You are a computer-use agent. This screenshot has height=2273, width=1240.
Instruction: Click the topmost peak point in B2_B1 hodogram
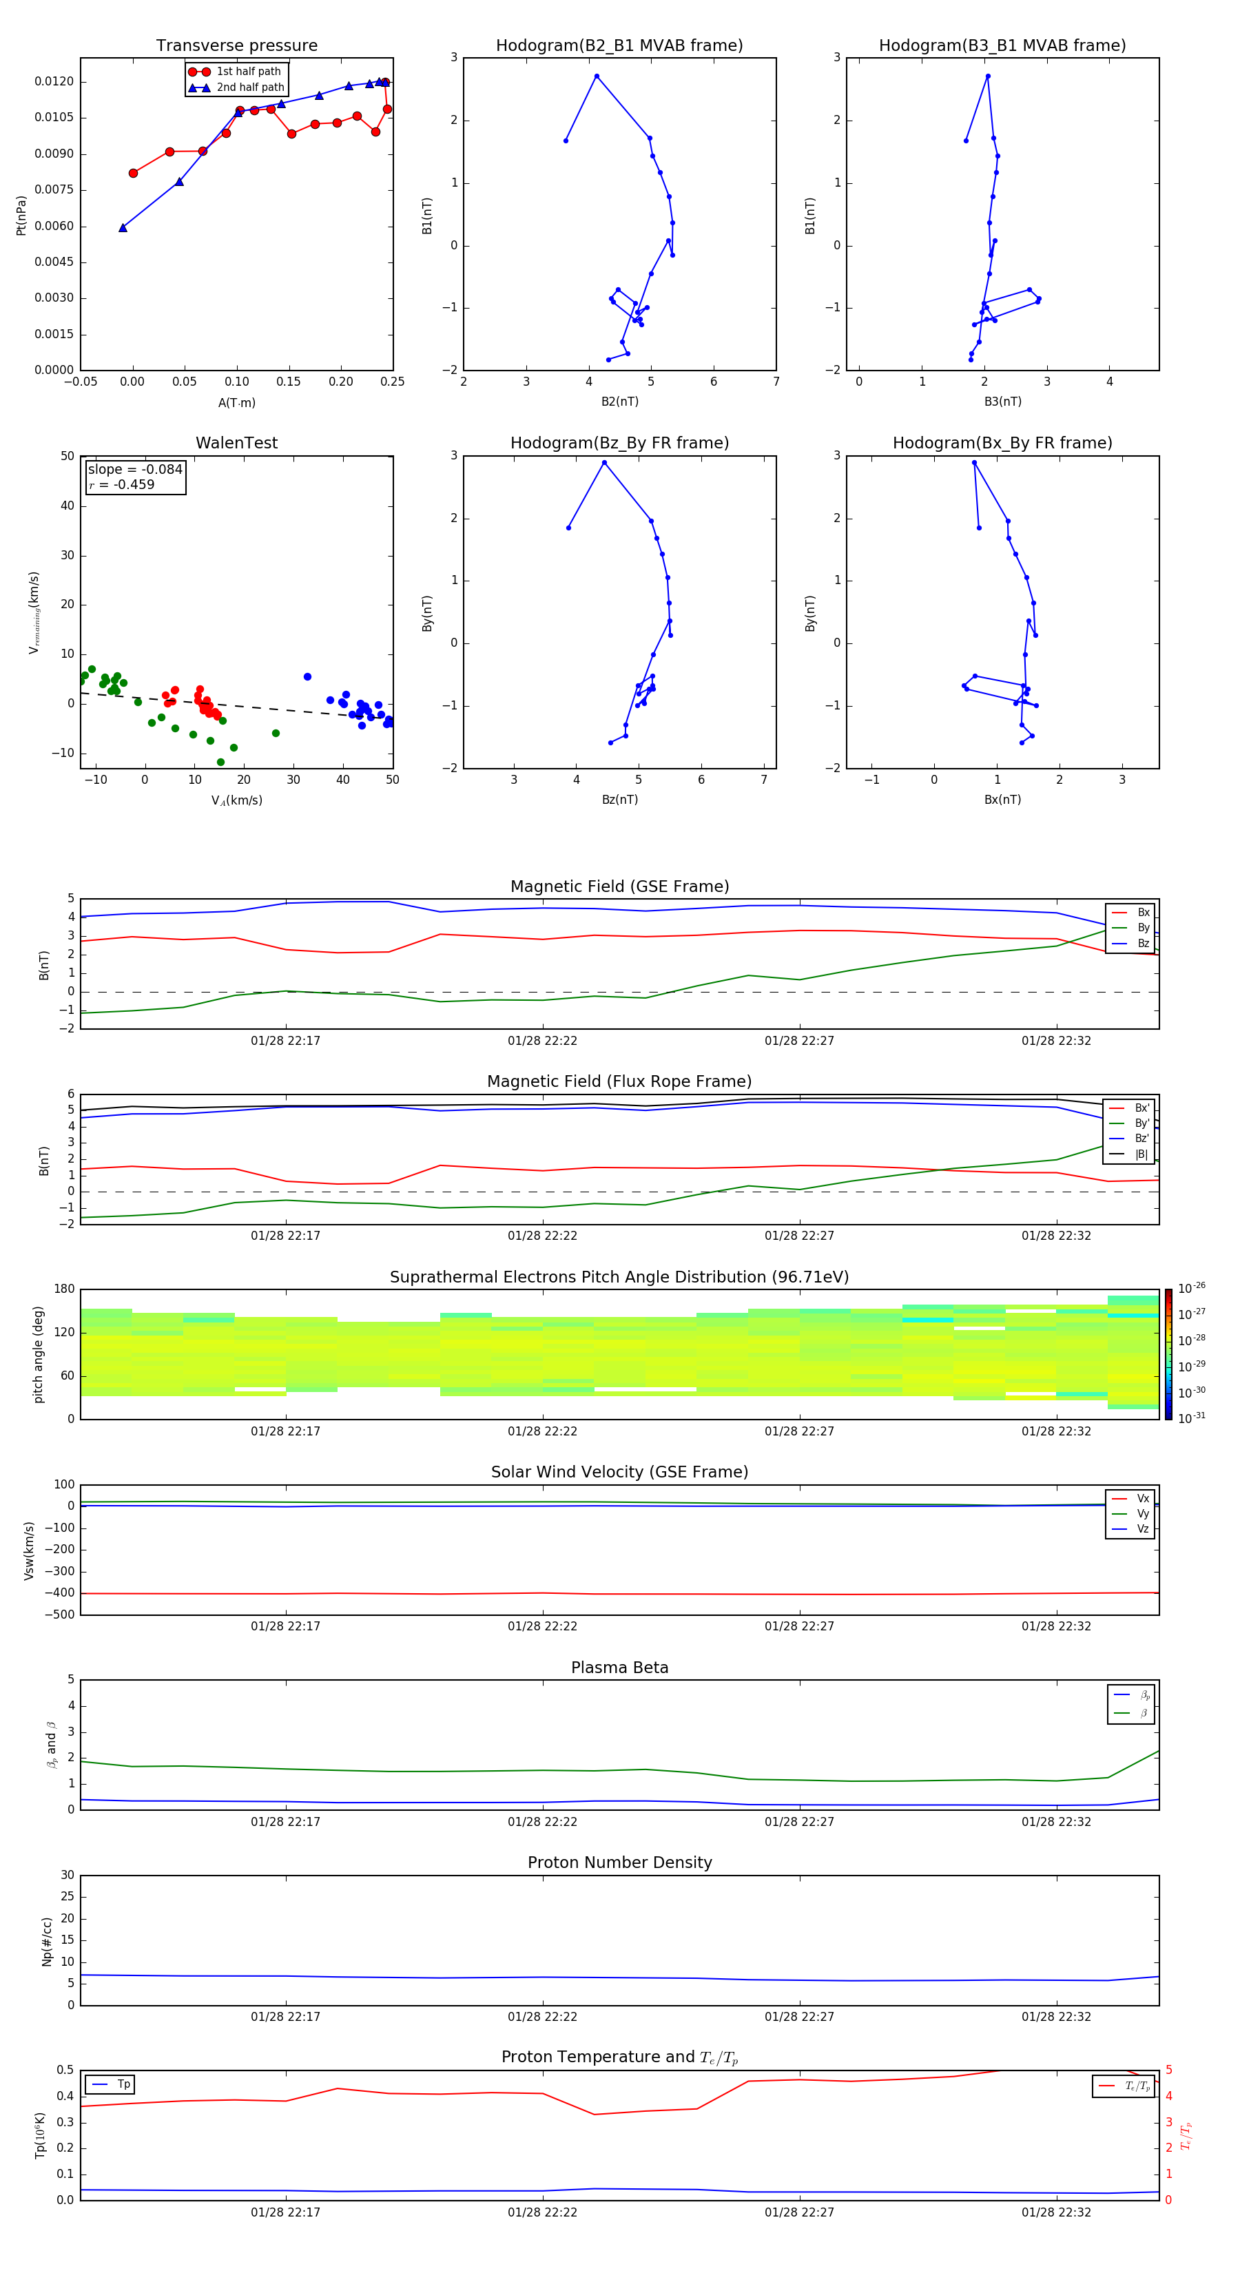[x=597, y=76]
